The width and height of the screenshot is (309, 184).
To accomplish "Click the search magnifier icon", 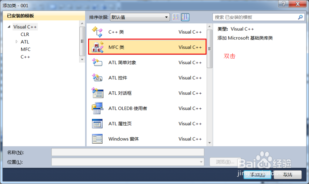I will point(300,17).
